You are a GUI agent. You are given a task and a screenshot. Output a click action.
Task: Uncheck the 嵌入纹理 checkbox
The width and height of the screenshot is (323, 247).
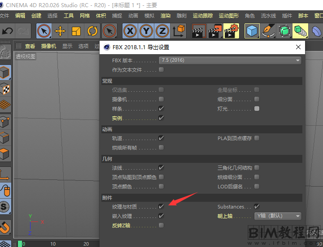pyautogui.click(x=161, y=216)
